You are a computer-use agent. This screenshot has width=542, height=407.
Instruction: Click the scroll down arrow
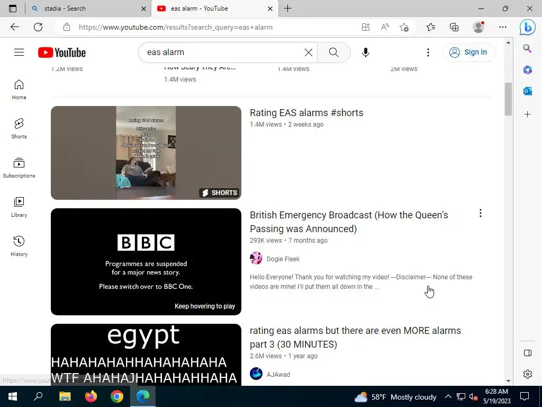[508, 381]
